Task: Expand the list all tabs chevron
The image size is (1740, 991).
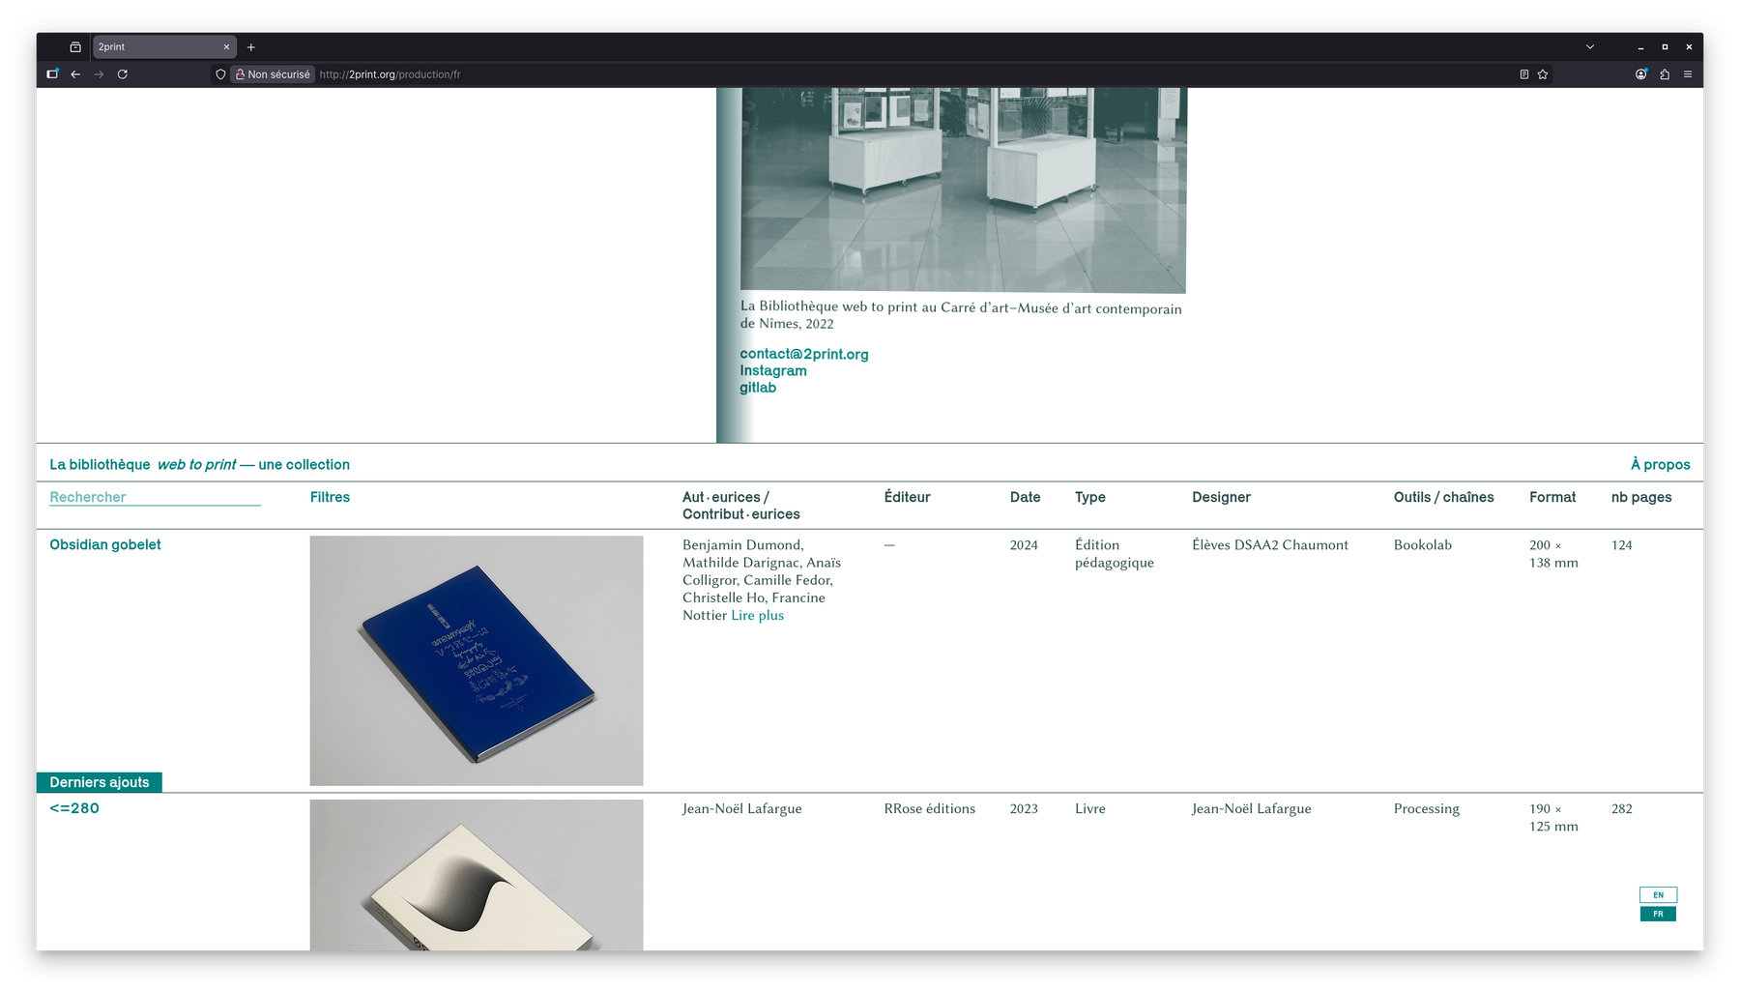Action: pyautogui.click(x=1590, y=47)
